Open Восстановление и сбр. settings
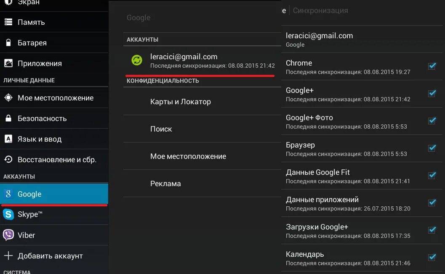This screenshot has width=445, height=274. coord(54,160)
